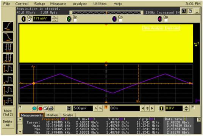This screenshot has height=136, width=203.
Task: Enable the channel 2 On checkbox
Action: [75, 20]
